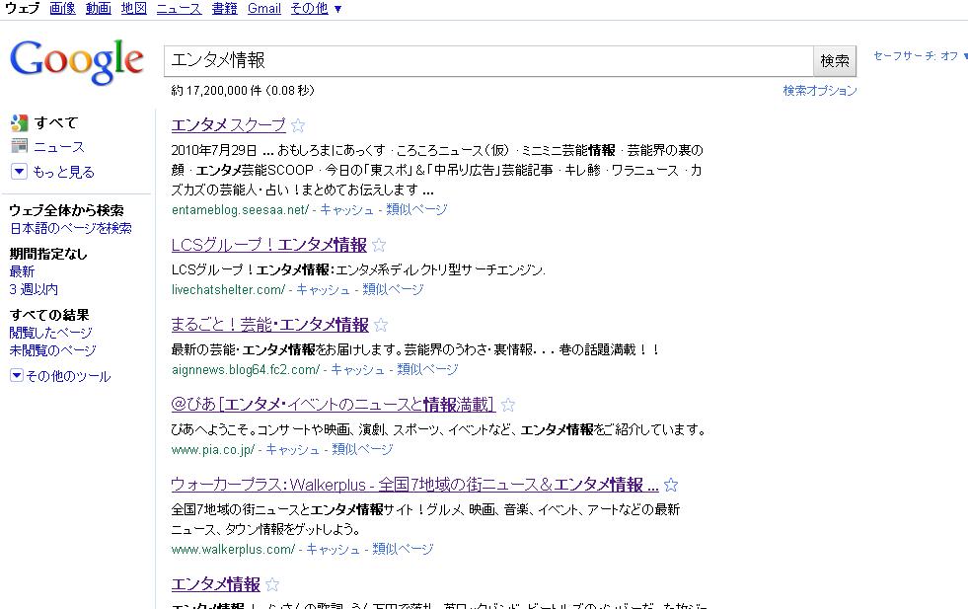Open LCSグループ！エンタメ情報 result title

[269, 245]
